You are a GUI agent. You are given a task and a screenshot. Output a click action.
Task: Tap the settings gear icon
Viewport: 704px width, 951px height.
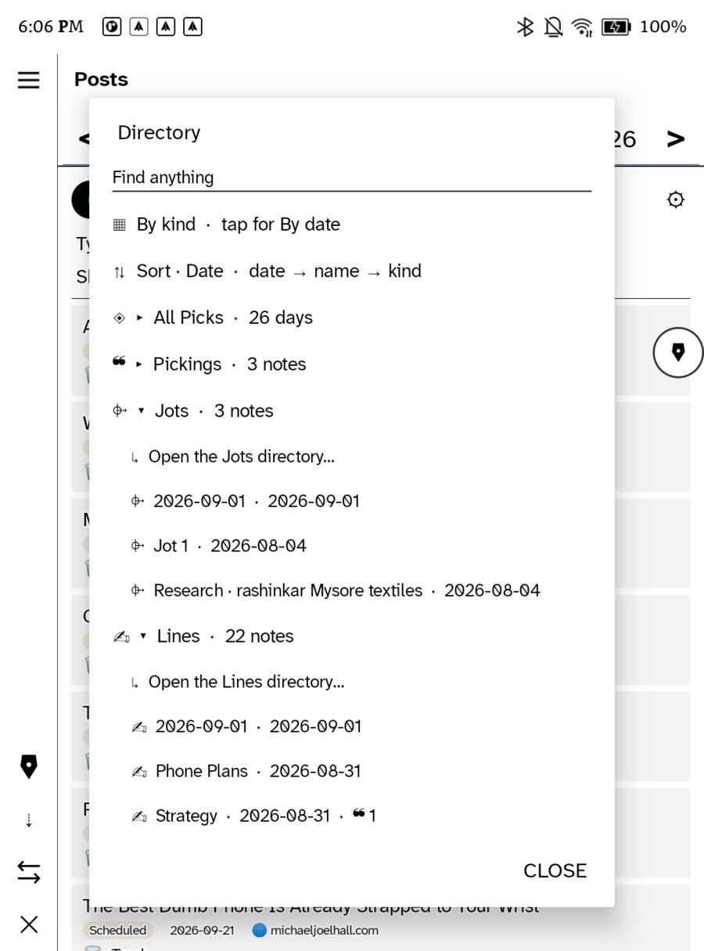click(676, 199)
